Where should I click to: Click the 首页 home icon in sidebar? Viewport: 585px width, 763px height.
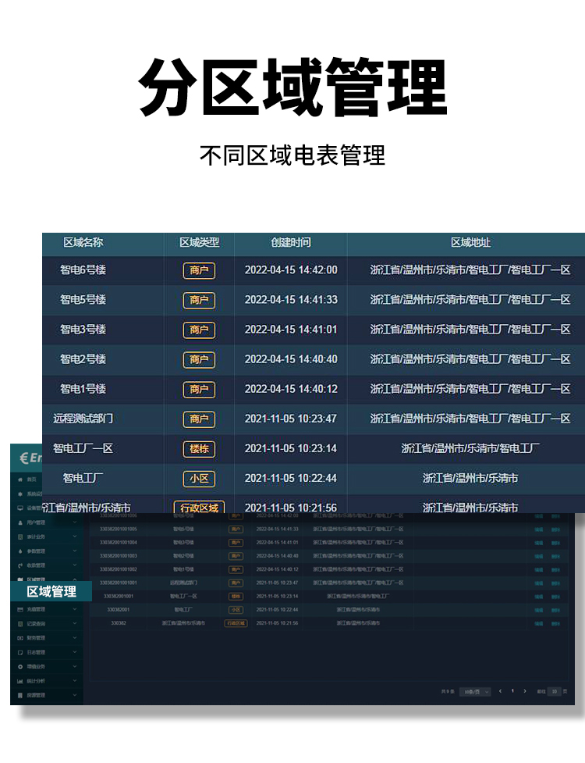tap(20, 479)
